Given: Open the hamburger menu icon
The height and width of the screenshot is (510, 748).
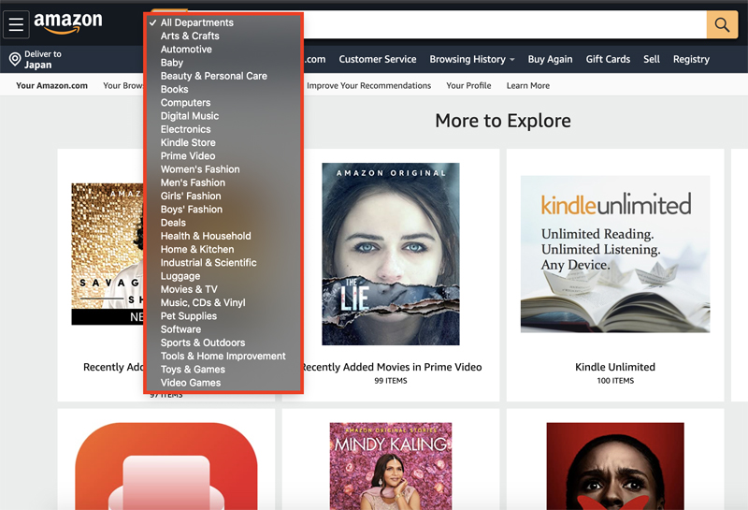Looking at the screenshot, I should pyautogui.click(x=16, y=24).
